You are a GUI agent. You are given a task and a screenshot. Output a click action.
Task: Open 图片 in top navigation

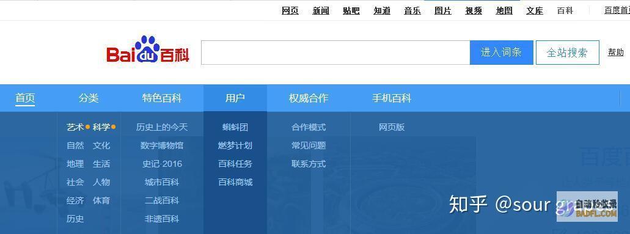[443, 11]
